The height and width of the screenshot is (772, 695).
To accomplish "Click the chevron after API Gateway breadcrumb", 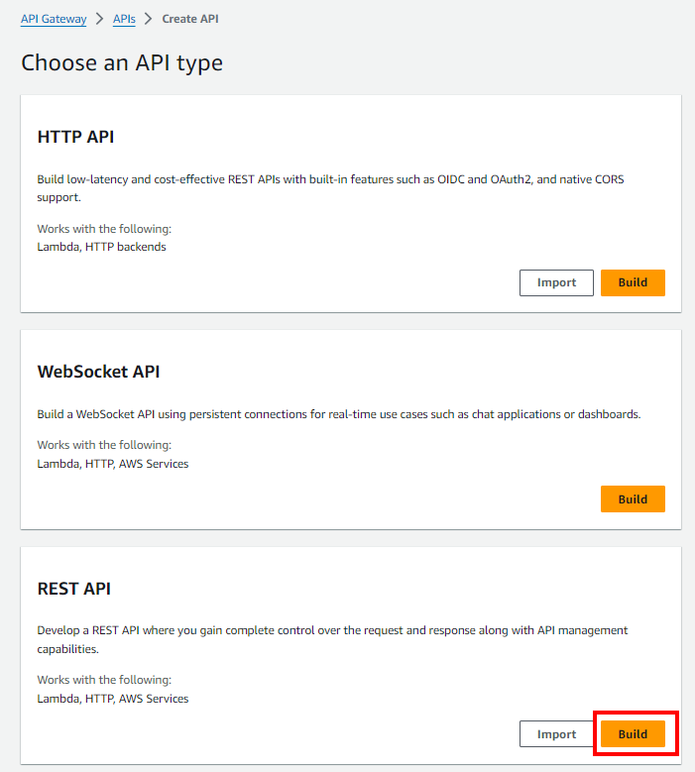I will (99, 19).
